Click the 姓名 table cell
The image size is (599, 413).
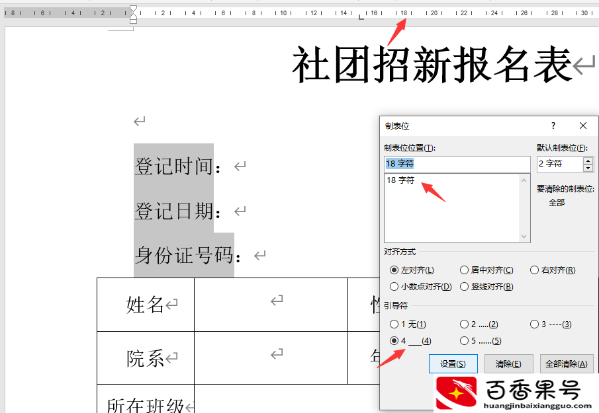(x=146, y=305)
